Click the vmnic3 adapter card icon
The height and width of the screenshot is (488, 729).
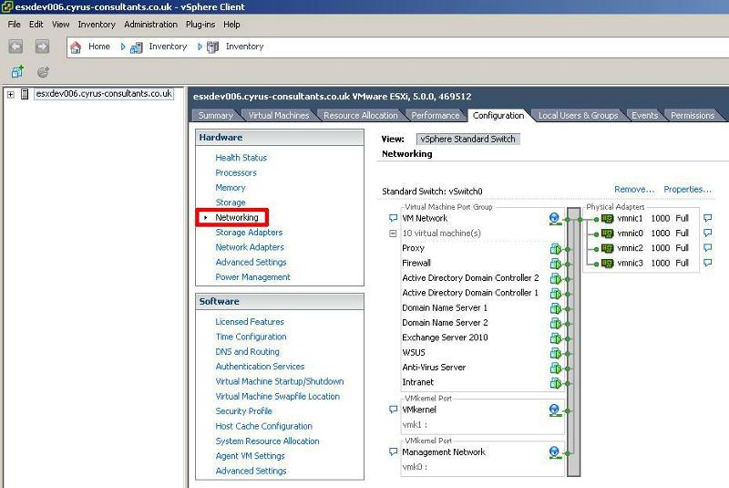click(607, 263)
